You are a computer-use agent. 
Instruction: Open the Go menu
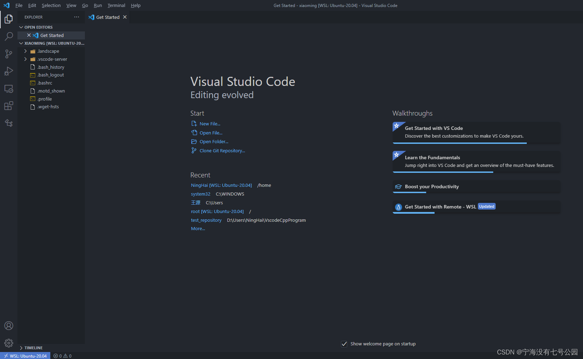pos(85,5)
